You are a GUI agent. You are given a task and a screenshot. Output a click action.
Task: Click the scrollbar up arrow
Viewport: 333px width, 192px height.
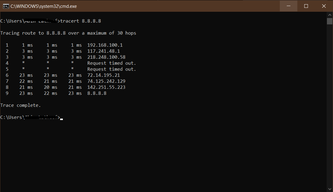click(329, 14)
